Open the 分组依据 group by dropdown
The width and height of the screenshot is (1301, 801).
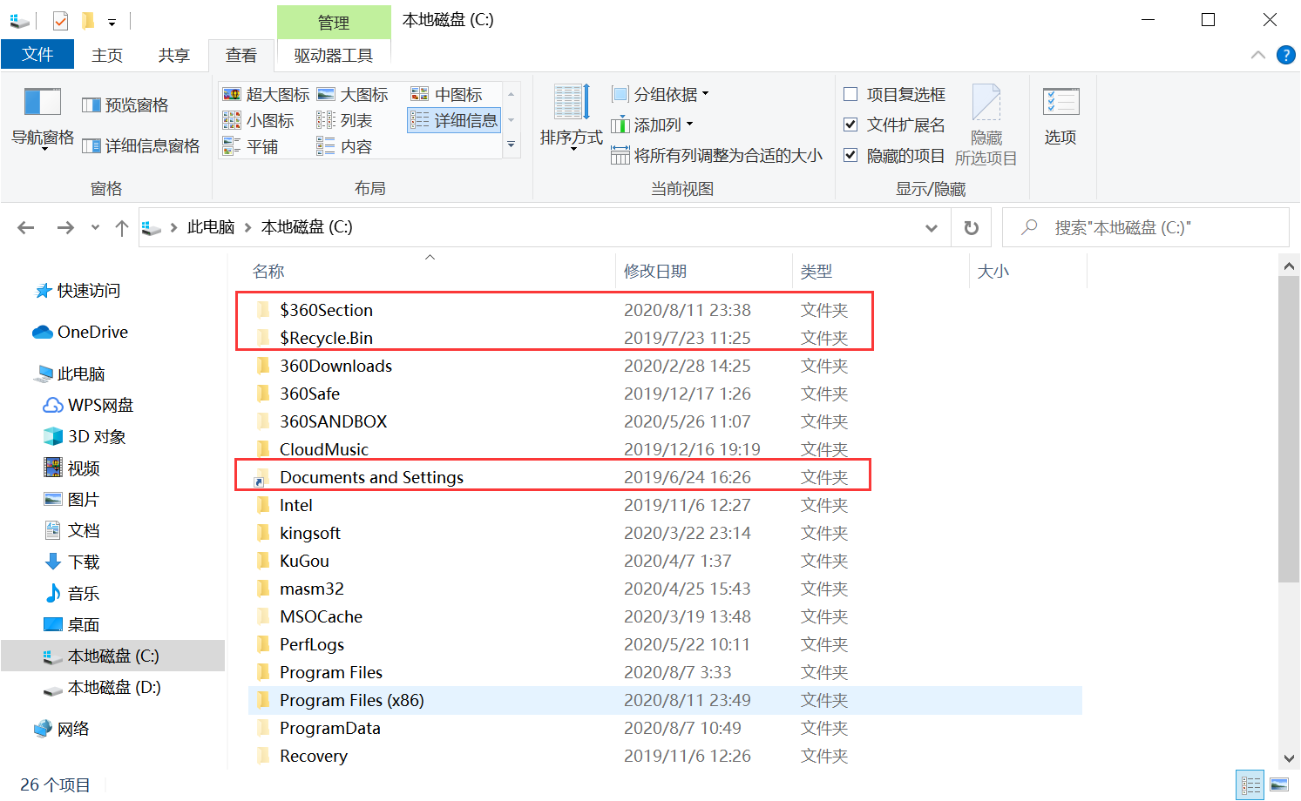(x=661, y=94)
